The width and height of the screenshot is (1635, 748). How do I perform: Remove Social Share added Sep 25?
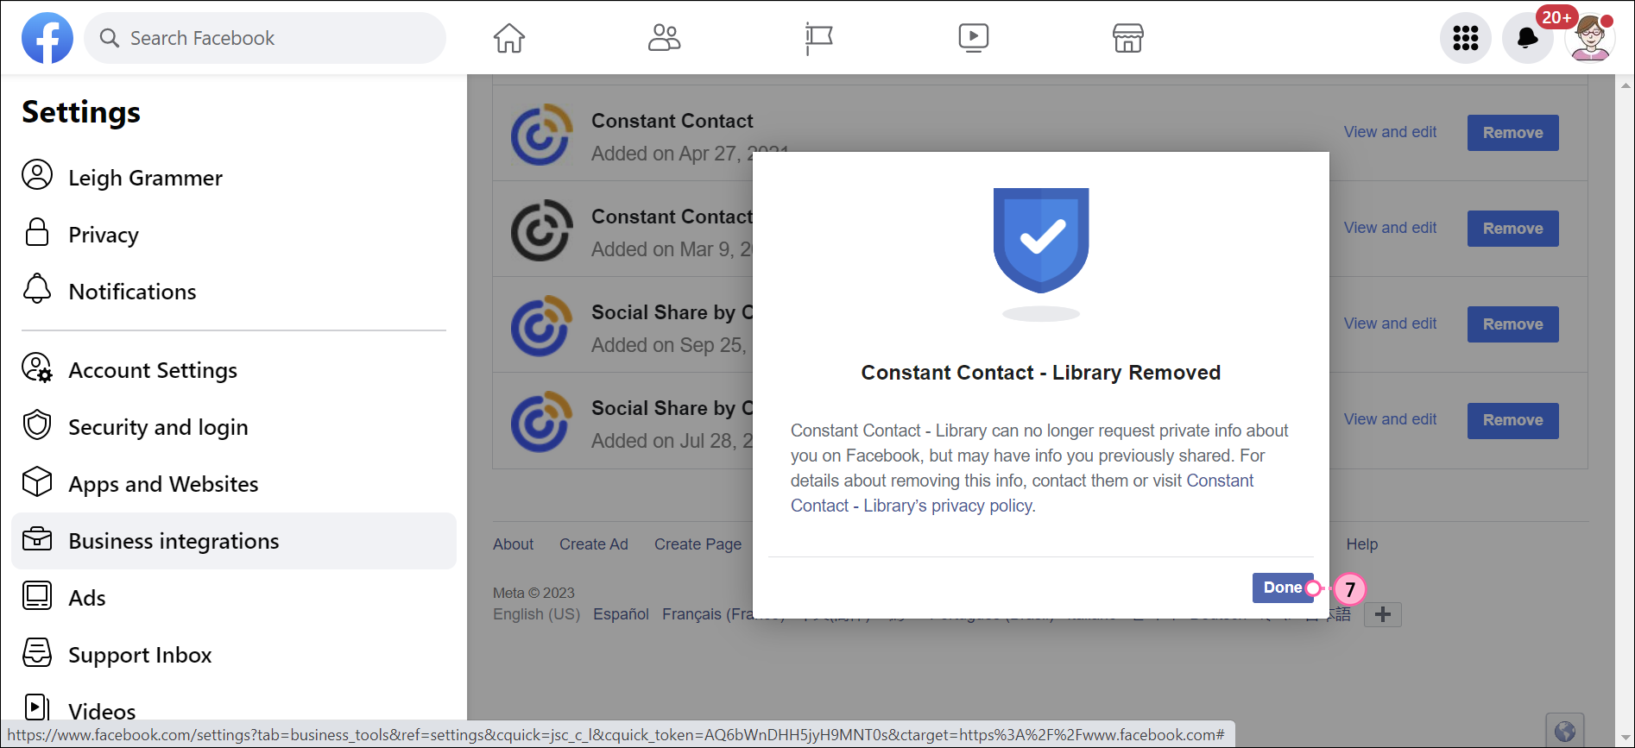coord(1512,324)
